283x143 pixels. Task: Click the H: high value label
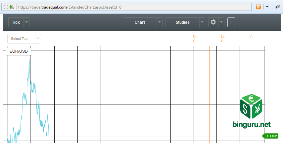223,37
